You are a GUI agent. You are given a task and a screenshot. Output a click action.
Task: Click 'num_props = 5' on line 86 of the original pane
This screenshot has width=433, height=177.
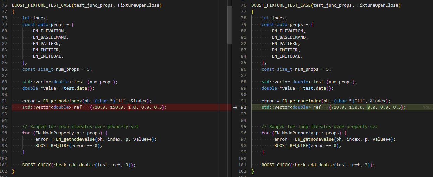click(x=72, y=69)
